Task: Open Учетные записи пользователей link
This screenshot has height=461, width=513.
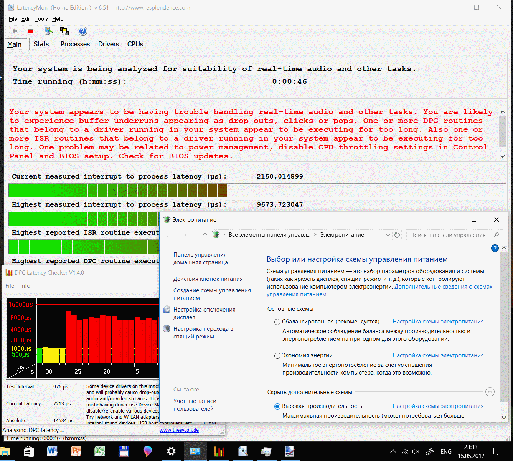Action: click(x=195, y=405)
